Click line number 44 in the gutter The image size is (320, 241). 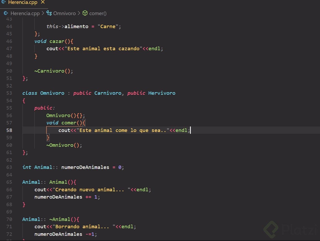(9, 26)
